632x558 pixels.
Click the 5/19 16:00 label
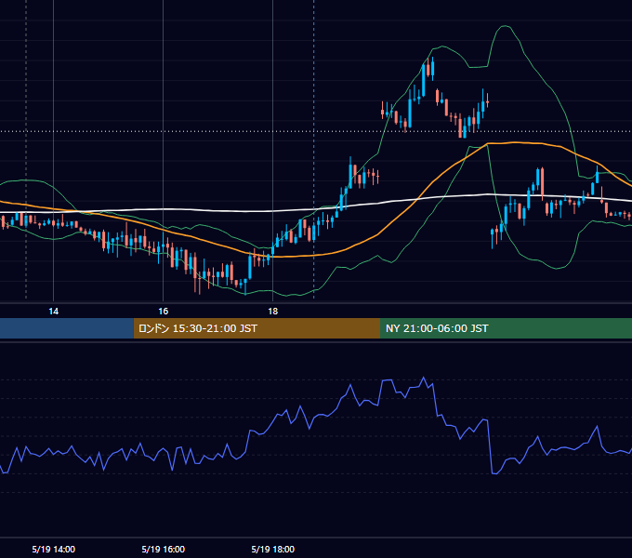tap(164, 549)
